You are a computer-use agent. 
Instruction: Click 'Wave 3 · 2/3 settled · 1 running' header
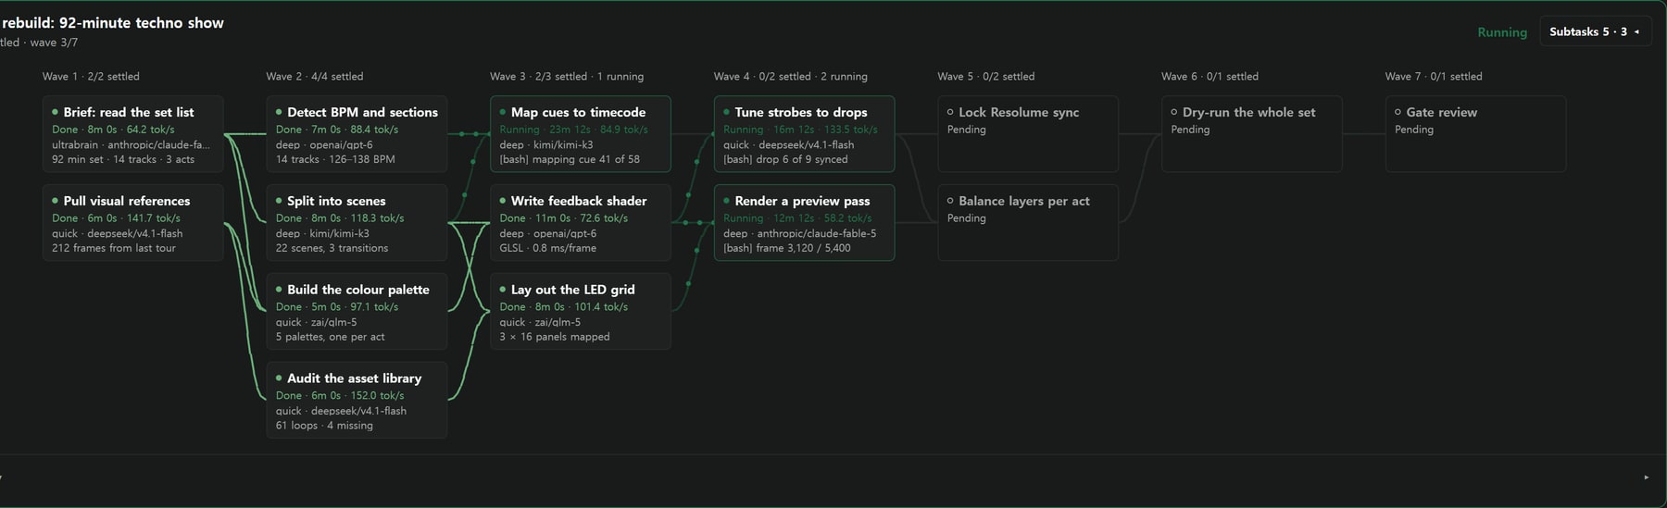567,77
